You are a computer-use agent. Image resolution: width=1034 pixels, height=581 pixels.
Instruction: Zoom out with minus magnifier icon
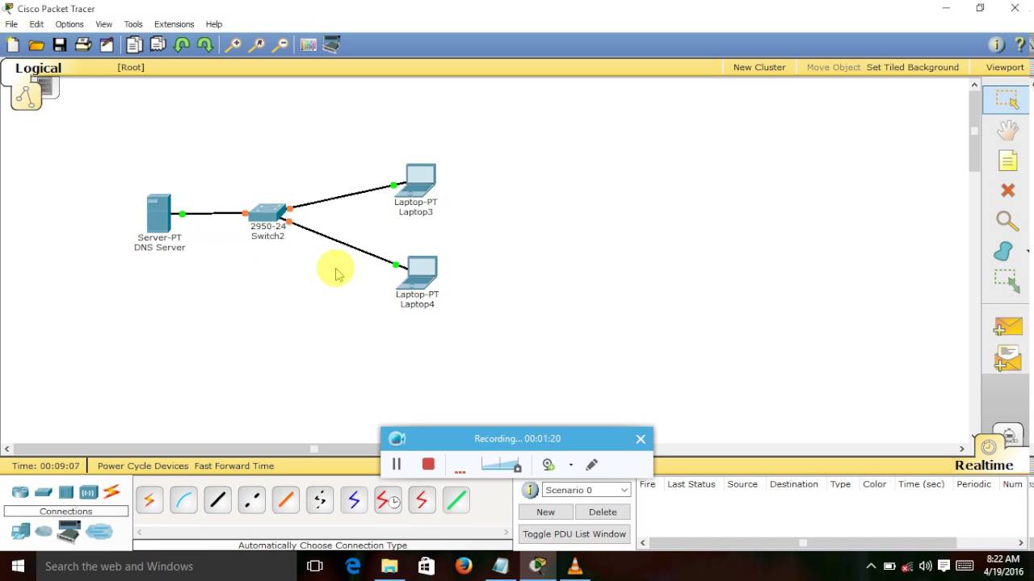point(280,45)
